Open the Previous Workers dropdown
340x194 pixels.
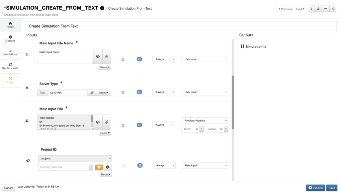205,121
